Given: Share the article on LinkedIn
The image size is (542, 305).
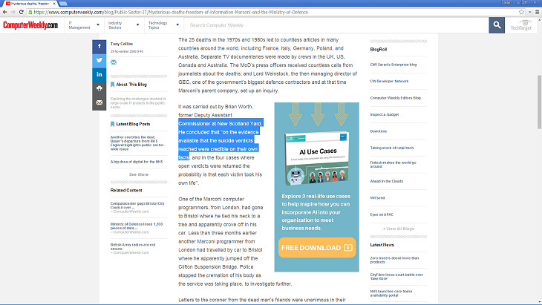Looking at the screenshot, I should tap(99, 75).
